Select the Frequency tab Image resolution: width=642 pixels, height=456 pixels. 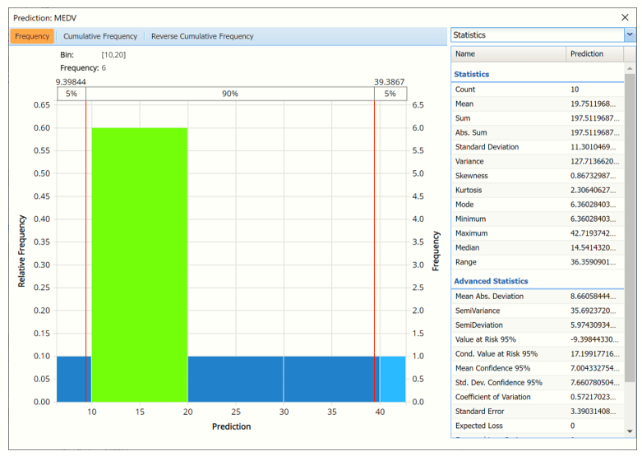pyautogui.click(x=32, y=36)
